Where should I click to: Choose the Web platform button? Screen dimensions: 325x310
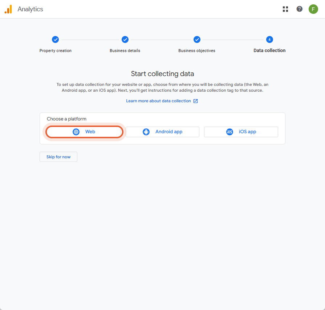tap(84, 132)
